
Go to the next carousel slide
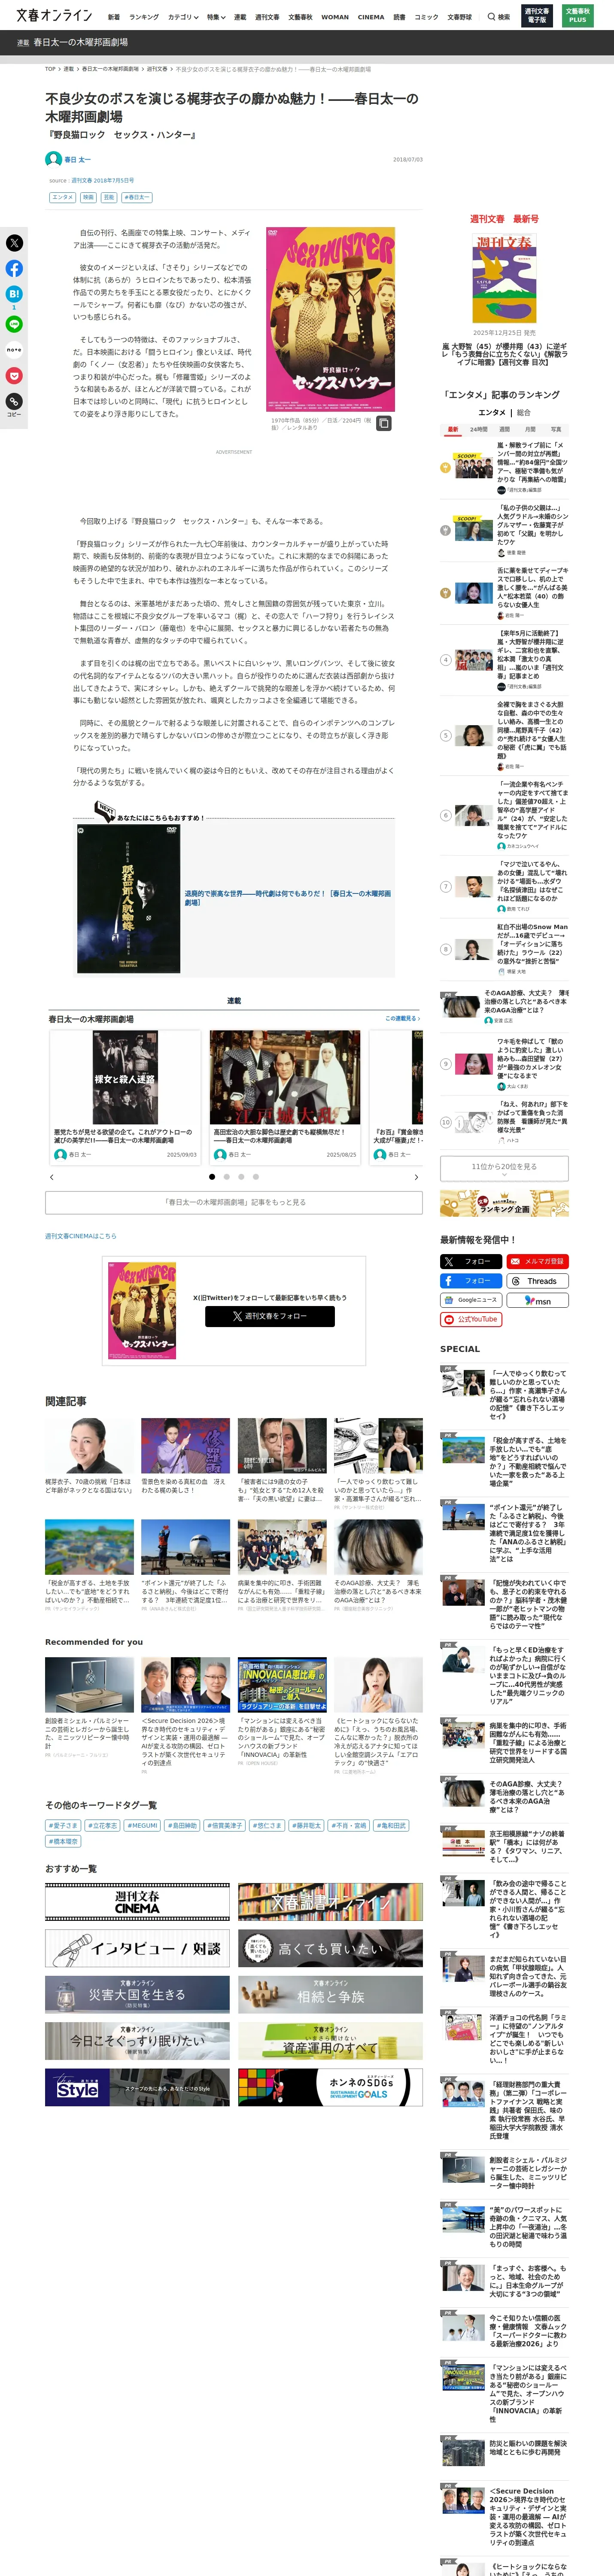tap(416, 1177)
